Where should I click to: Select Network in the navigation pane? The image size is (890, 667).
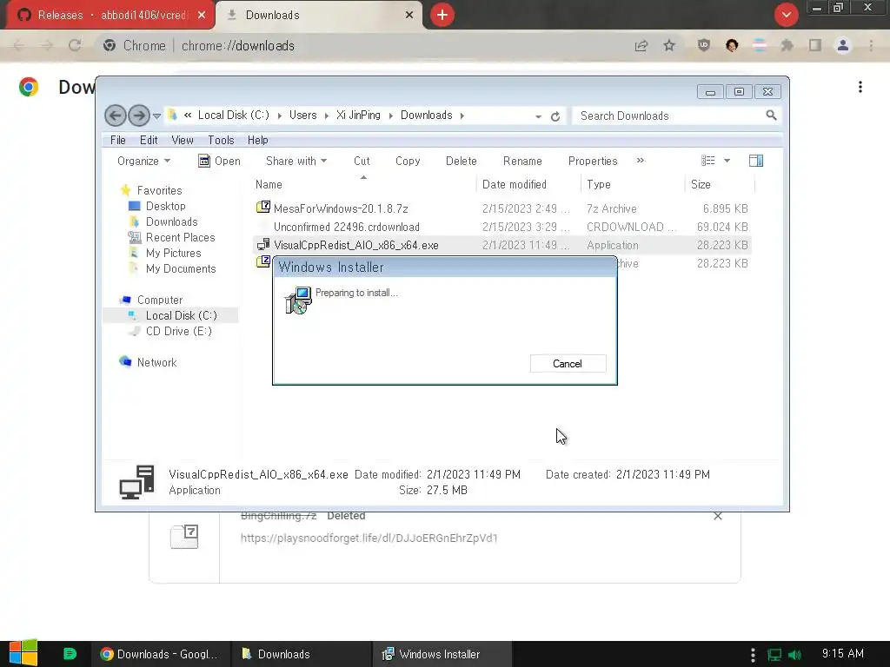156,362
